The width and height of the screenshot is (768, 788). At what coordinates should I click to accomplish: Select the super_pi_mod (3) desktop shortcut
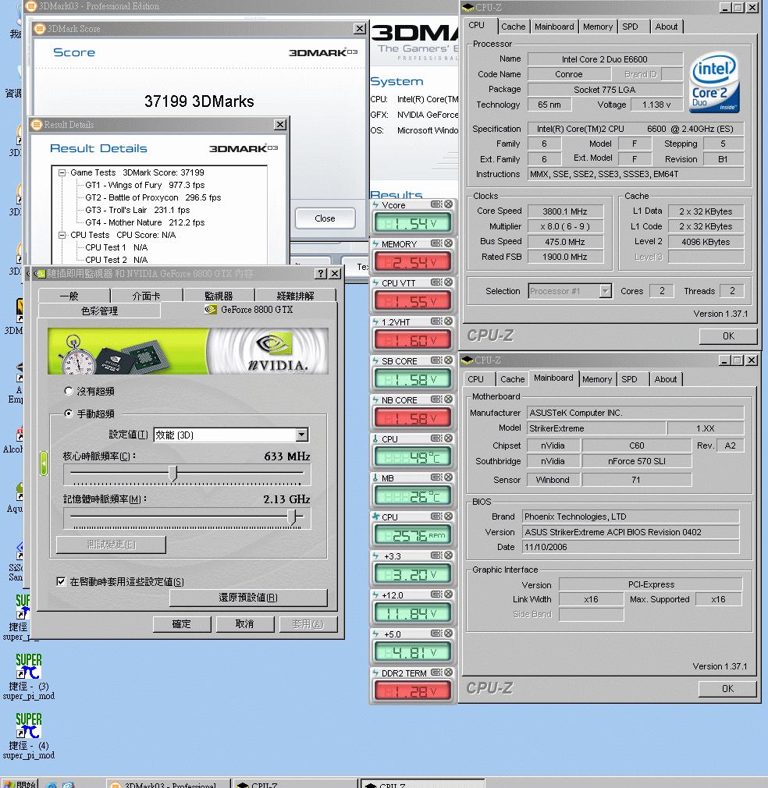29,676
